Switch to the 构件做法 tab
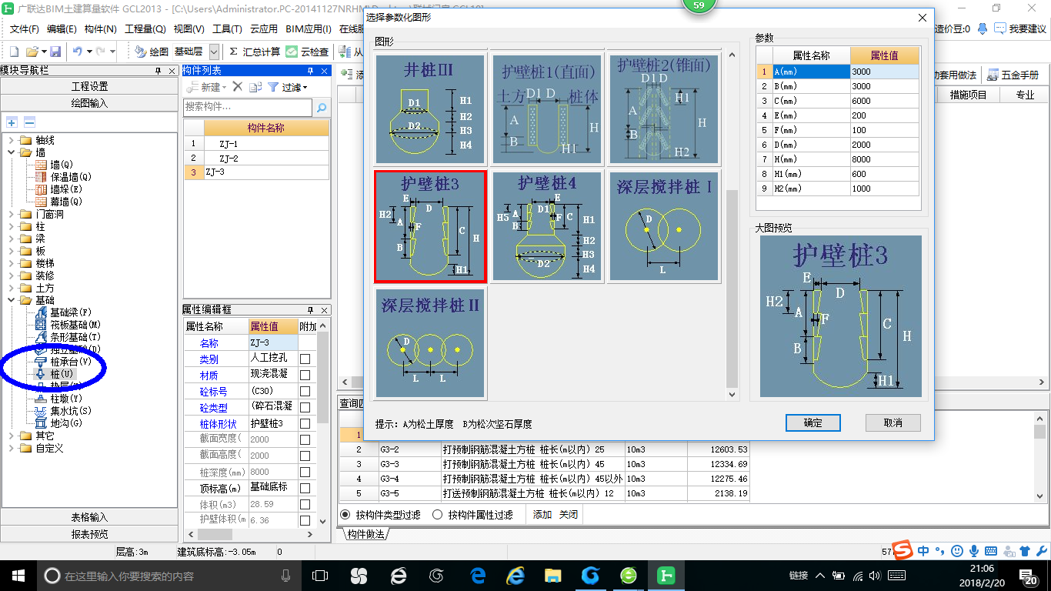Screen dimensions: 1051x591 pos(366,534)
